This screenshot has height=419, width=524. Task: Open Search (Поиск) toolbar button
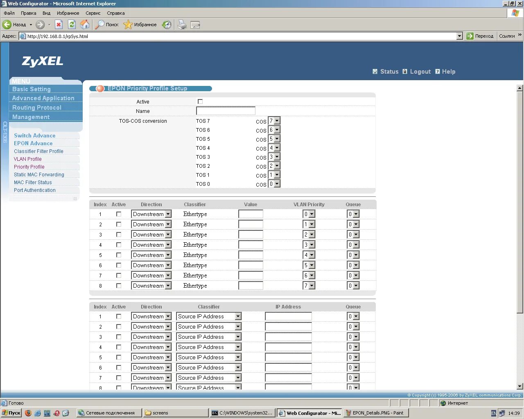[107, 25]
